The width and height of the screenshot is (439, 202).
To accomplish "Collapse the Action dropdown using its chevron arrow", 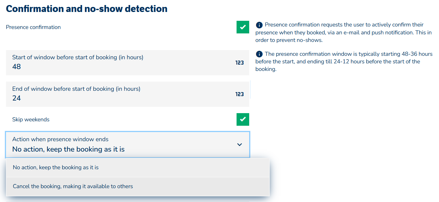I will tap(239, 145).
